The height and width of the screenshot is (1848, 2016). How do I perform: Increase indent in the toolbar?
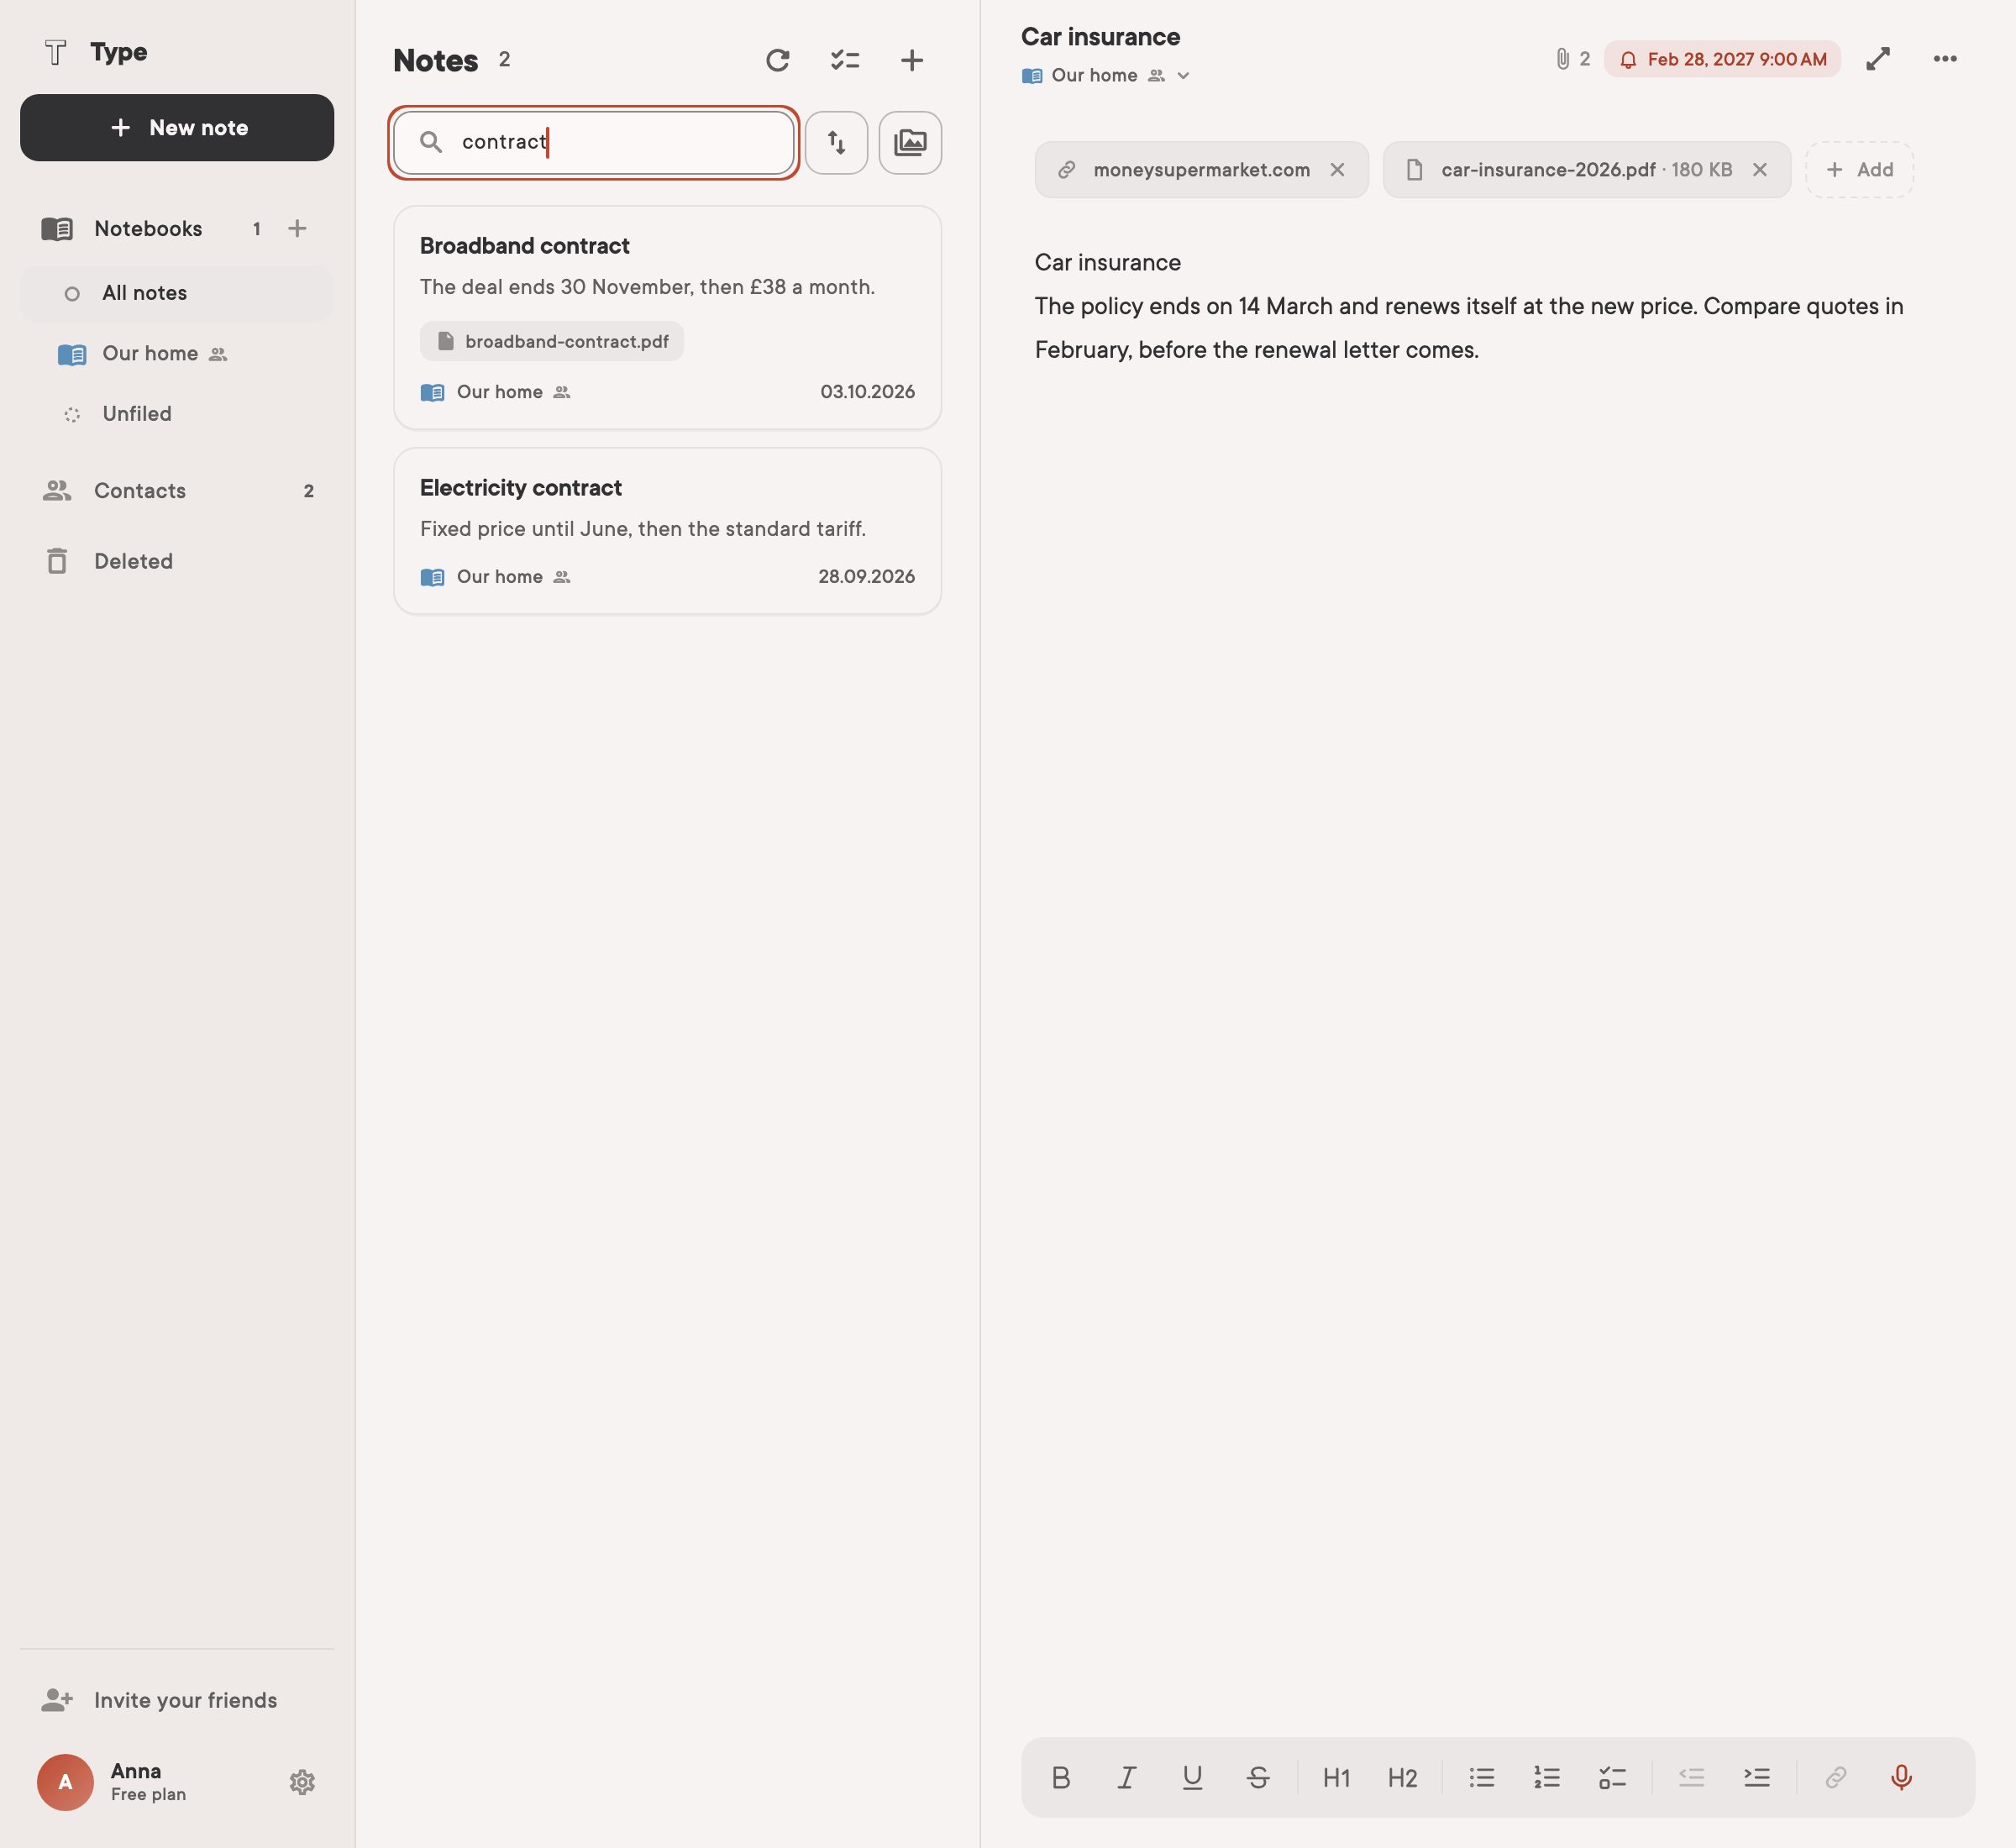click(1757, 1777)
